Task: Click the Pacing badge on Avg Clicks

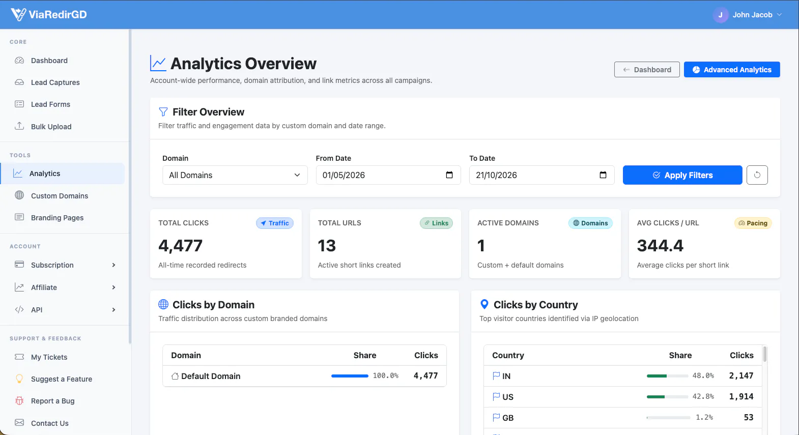Action: (753, 223)
